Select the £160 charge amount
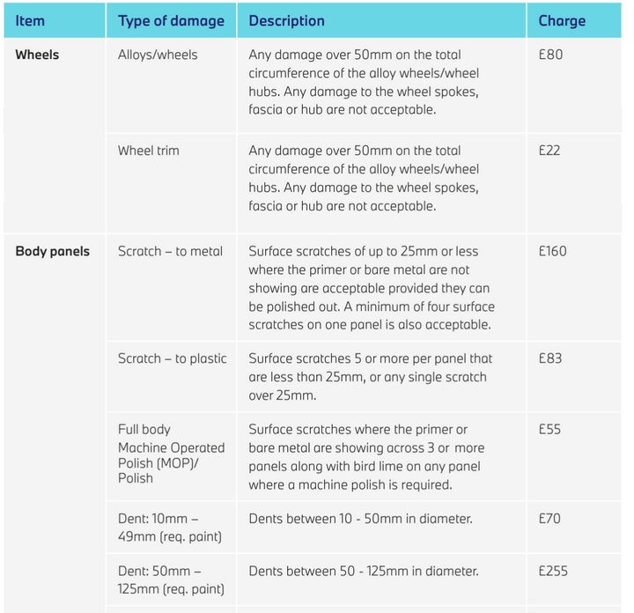The width and height of the screenshot is (634, 613). tap(553, 251)
